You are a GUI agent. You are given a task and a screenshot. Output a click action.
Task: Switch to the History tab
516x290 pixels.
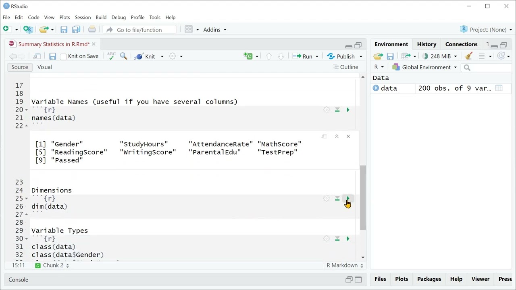[x=427, y=44]
